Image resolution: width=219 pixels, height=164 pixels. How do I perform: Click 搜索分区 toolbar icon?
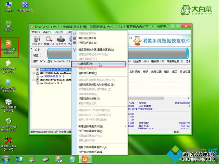(x=49, y=41)
